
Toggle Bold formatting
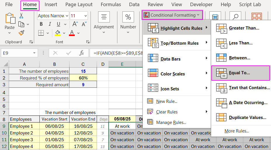click(41, 24)
